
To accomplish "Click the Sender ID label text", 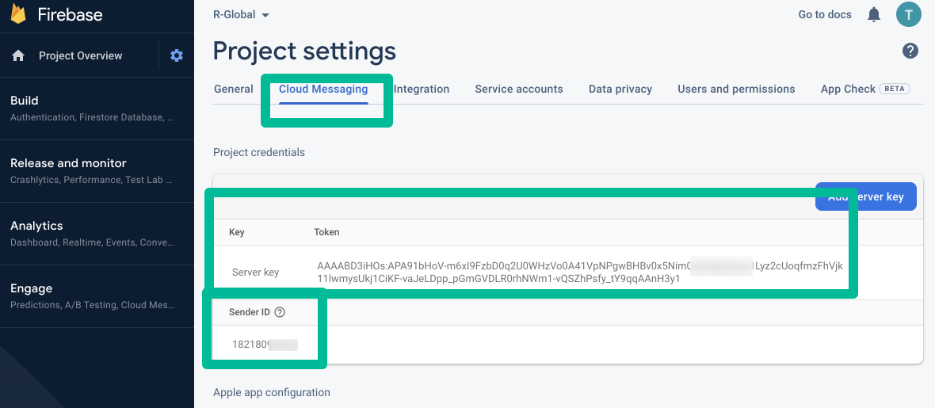I will (x=250, y=312).
